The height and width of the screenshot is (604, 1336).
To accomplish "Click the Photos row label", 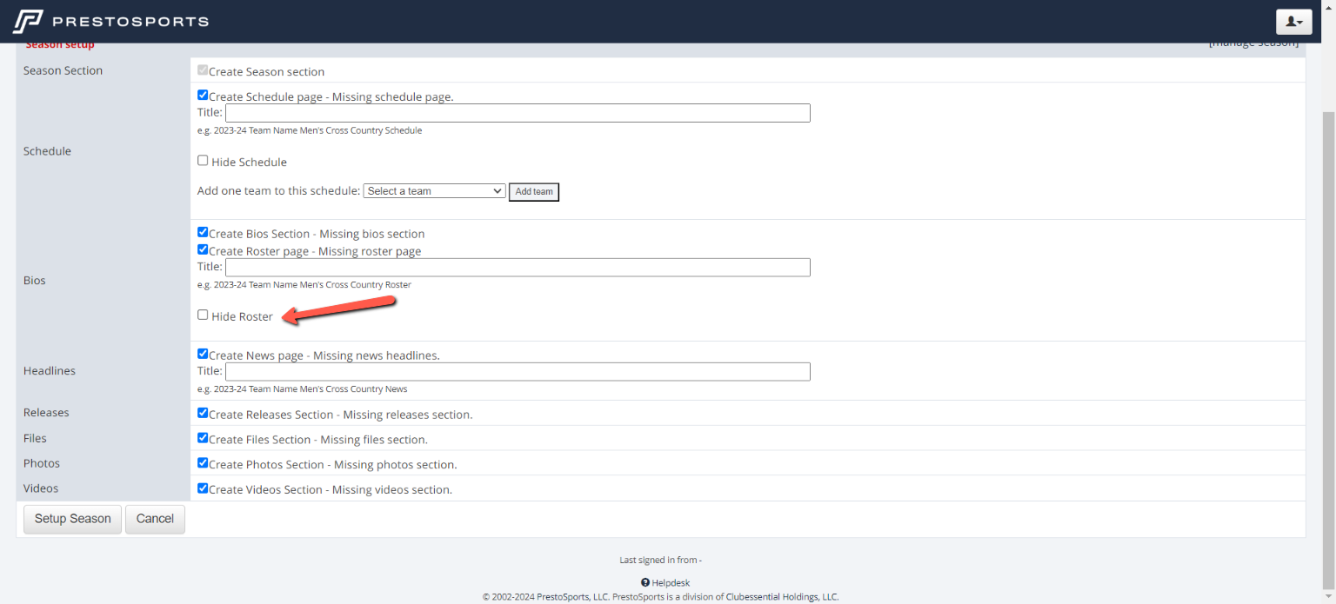I will 42,463.
